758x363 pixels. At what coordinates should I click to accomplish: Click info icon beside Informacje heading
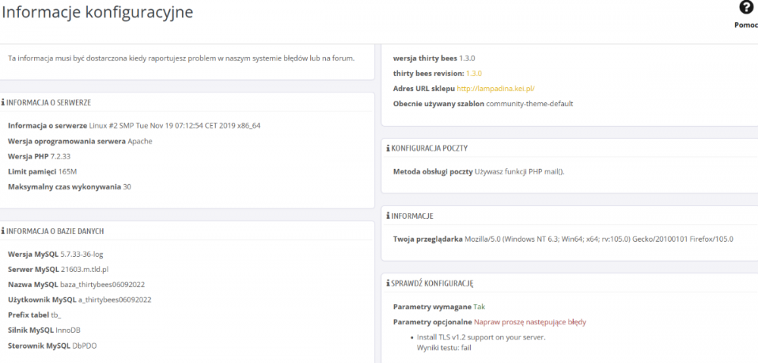(388, 216)
